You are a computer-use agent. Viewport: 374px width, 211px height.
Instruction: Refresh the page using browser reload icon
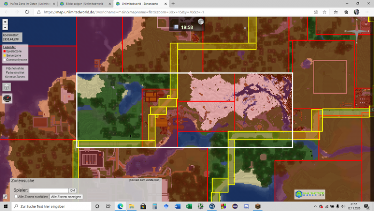coord(27,12)
